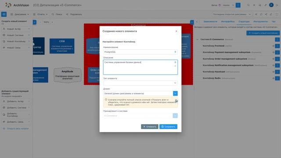Viewport: 281px width, 158px height.
Task: Click the 100% zoom level value
Action: click(46, 22)
